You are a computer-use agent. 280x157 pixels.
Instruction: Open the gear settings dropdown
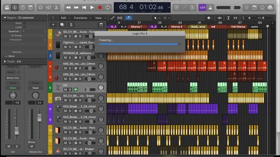pyautogui.click(x=210, y=18)
